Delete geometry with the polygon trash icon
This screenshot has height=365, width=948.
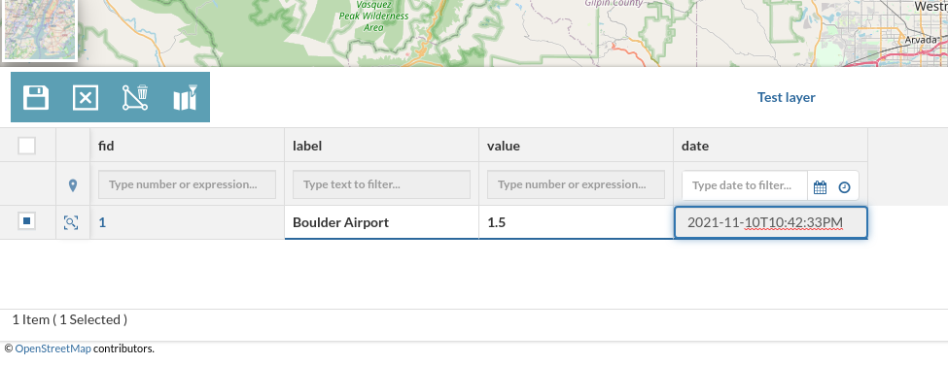(x=135, y=97)
